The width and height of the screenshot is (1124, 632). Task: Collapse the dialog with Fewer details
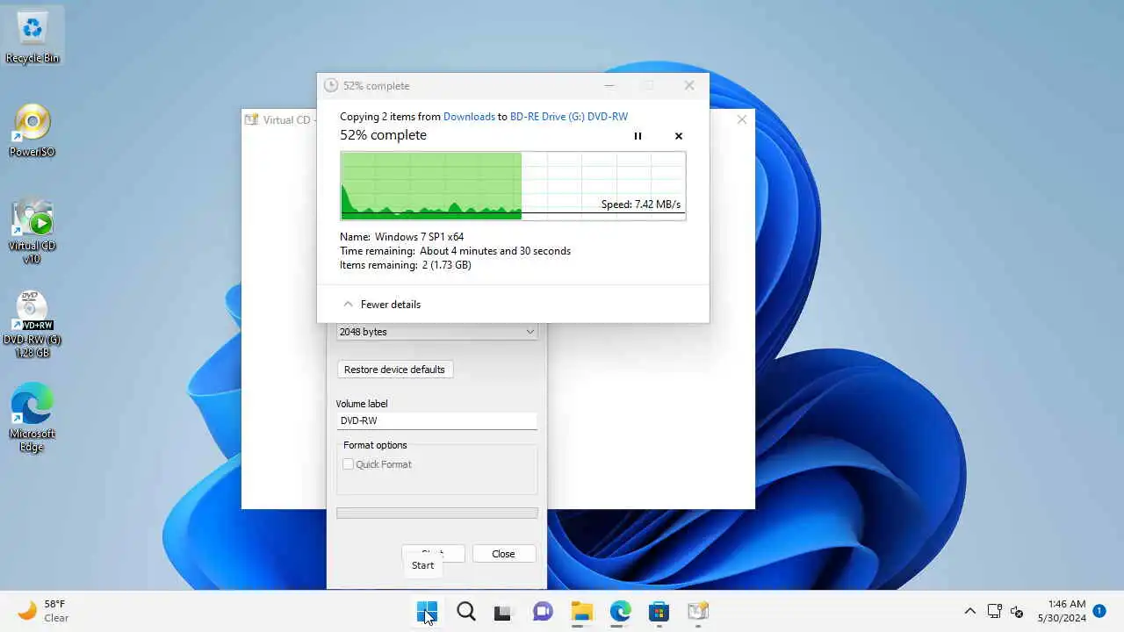click(382, 305)
